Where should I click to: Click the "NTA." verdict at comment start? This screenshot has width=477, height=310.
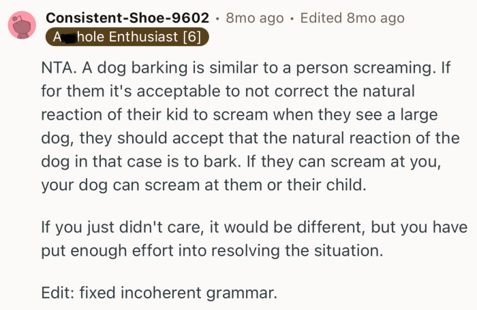58,69
